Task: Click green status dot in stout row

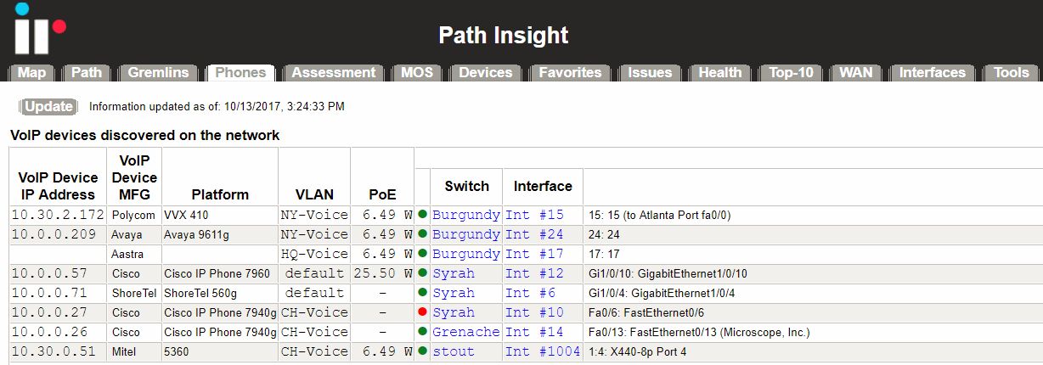Action: click(x=422, y=351)
